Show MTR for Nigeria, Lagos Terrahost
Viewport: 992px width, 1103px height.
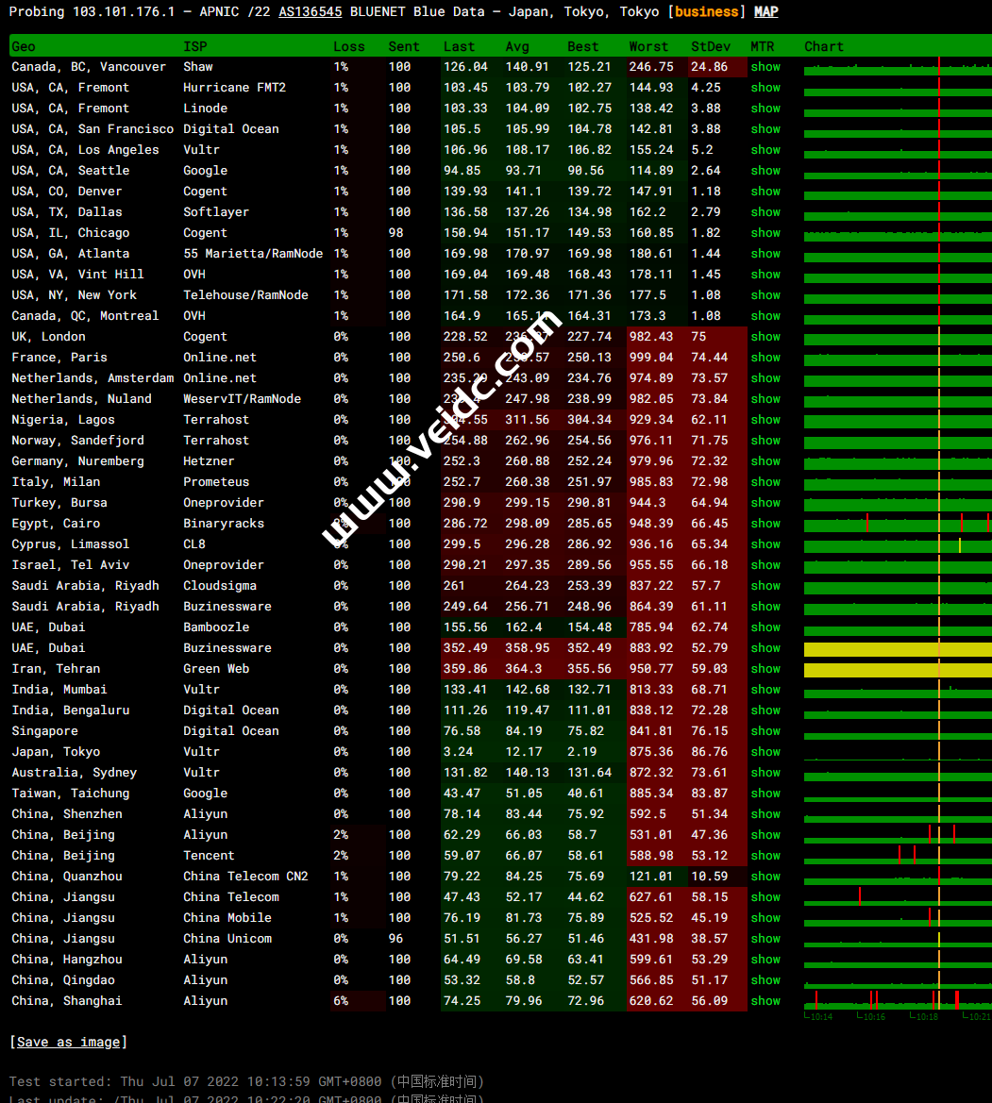765,419
